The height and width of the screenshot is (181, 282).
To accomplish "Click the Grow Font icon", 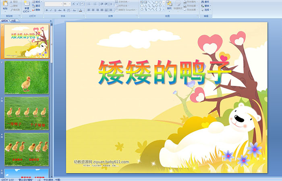I will [x=74, y=4].
